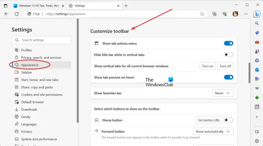Click the Set button URL button
263x146 pixels.
(x=209, y=120)
